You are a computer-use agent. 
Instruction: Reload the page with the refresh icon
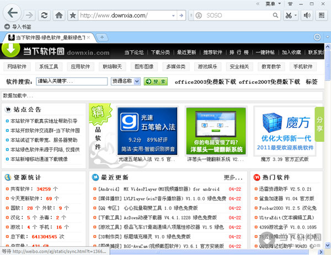point(44,15)
